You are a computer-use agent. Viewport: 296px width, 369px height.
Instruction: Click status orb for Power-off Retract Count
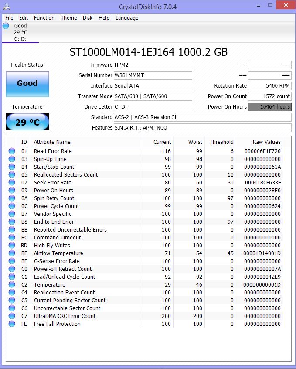12,269
